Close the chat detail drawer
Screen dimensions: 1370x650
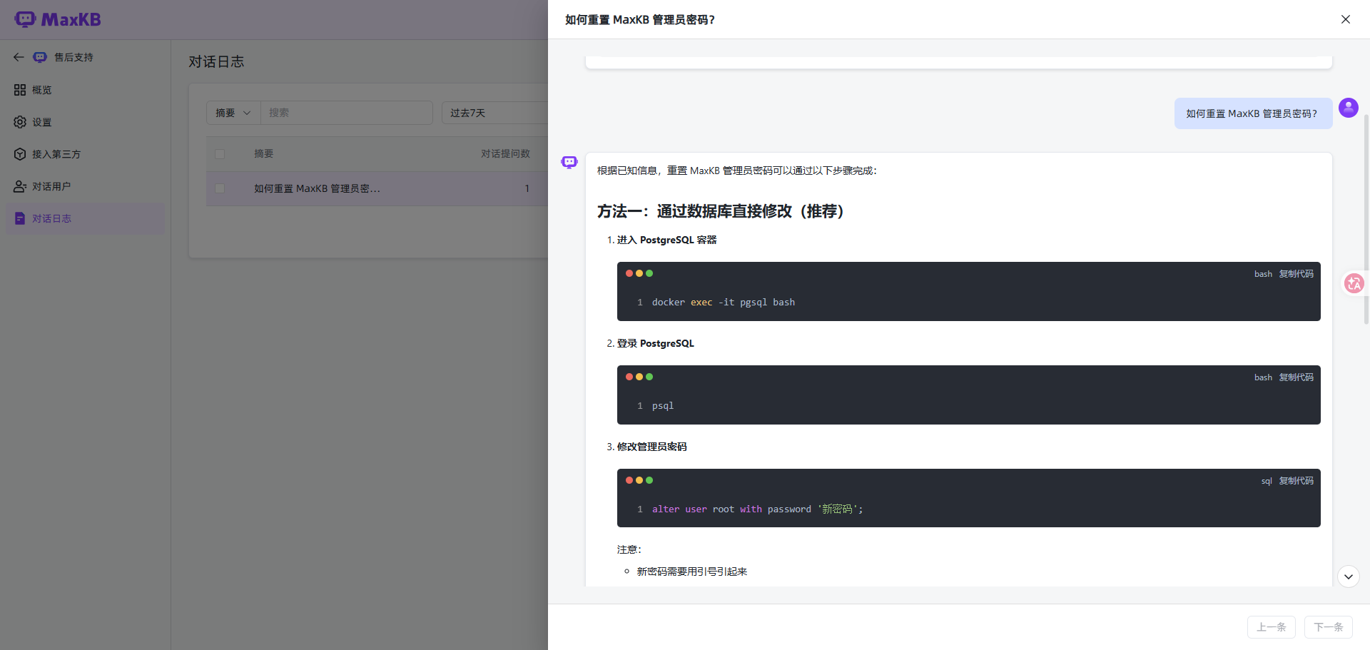point(1345,19)
